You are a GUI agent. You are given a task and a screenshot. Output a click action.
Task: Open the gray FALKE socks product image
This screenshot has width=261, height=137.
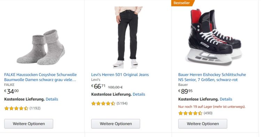(41, 47)
